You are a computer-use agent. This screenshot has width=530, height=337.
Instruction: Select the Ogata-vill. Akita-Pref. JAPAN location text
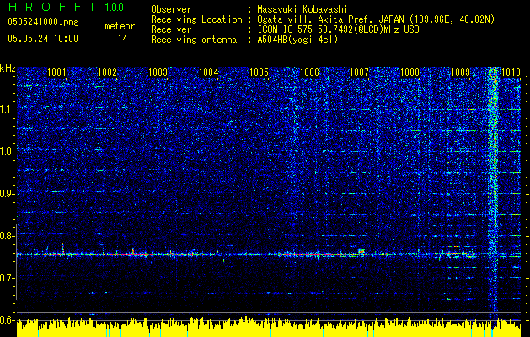click(x=376, y=19)
